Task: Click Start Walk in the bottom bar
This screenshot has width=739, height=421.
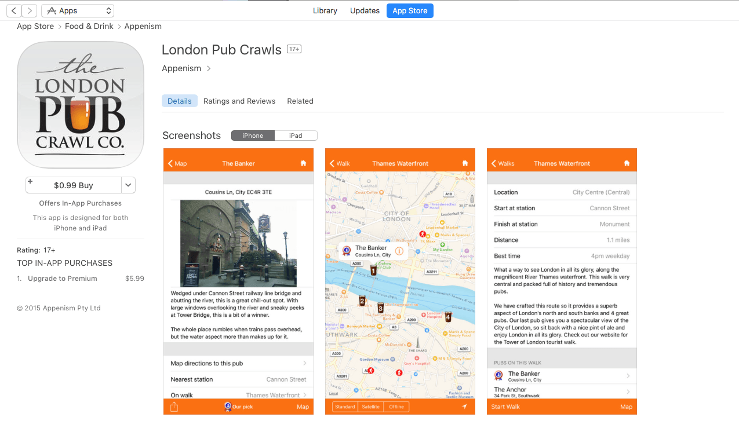Action: pos(505,407)
